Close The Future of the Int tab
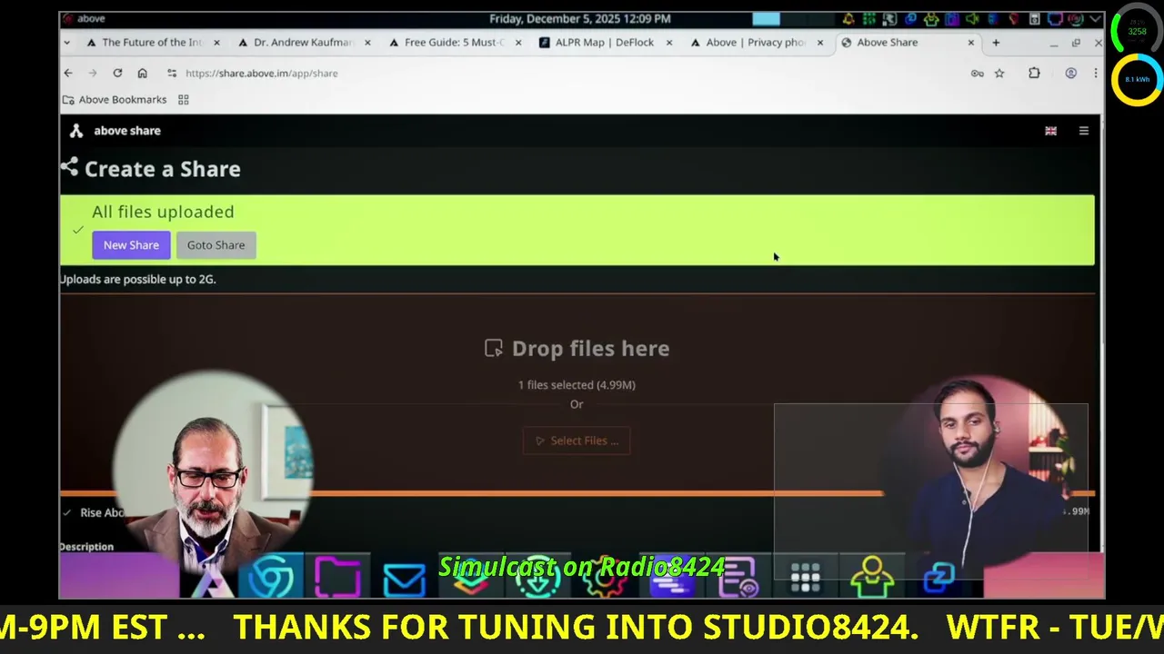 pyautogui.click(x=216, y=43)
